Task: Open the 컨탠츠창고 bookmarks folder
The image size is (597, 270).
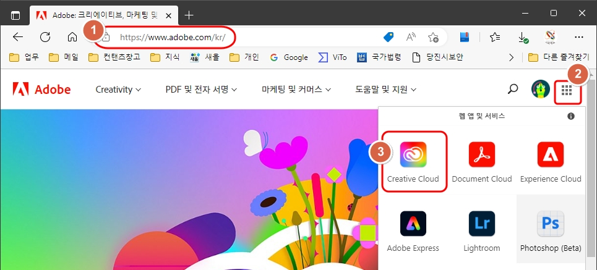Action: pyautogui.click(x=114, y=57)
